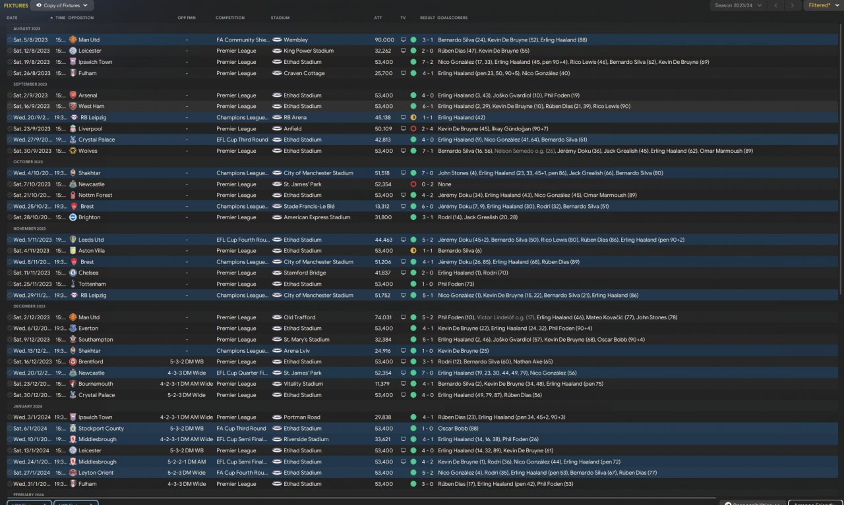Open the Brentford club link
Viewport: 844px width, 505px height.
click(91, 361)
